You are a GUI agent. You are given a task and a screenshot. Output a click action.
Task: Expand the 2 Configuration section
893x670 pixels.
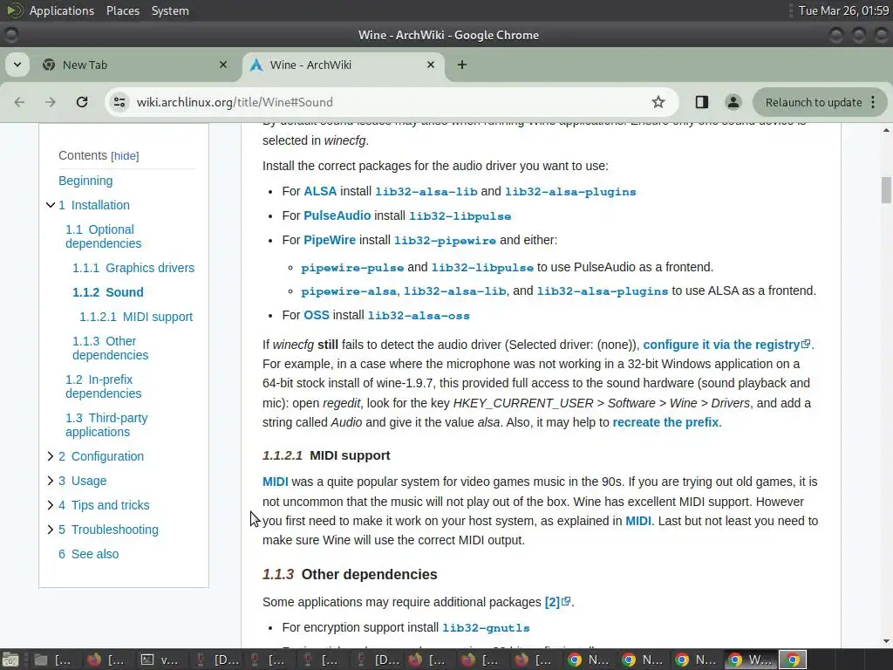point(50,456)
